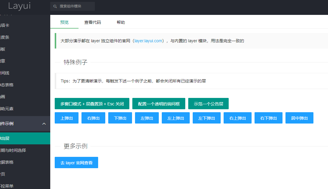Open the 数据表格 page

[25, 162]
